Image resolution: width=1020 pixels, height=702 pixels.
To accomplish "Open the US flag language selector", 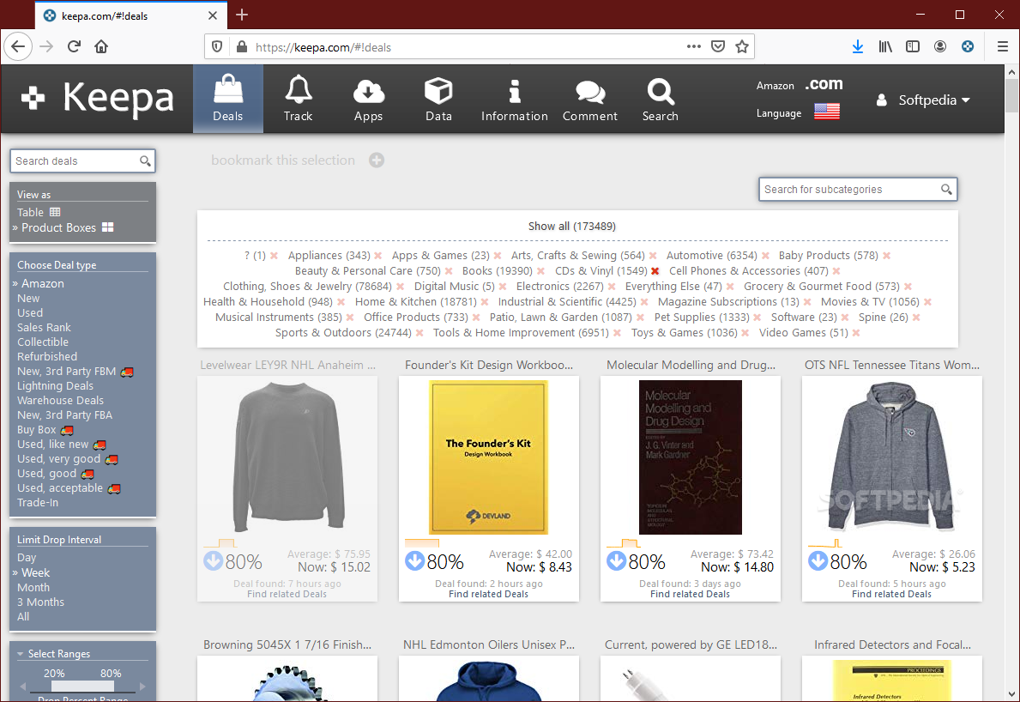I will (826, 112).
